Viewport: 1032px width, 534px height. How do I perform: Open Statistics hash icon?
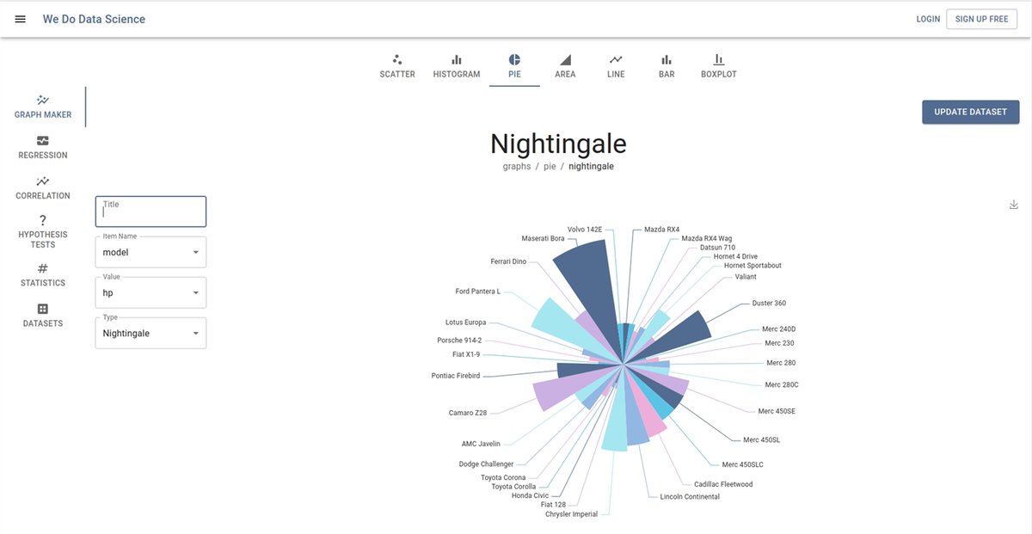[43, 268]
